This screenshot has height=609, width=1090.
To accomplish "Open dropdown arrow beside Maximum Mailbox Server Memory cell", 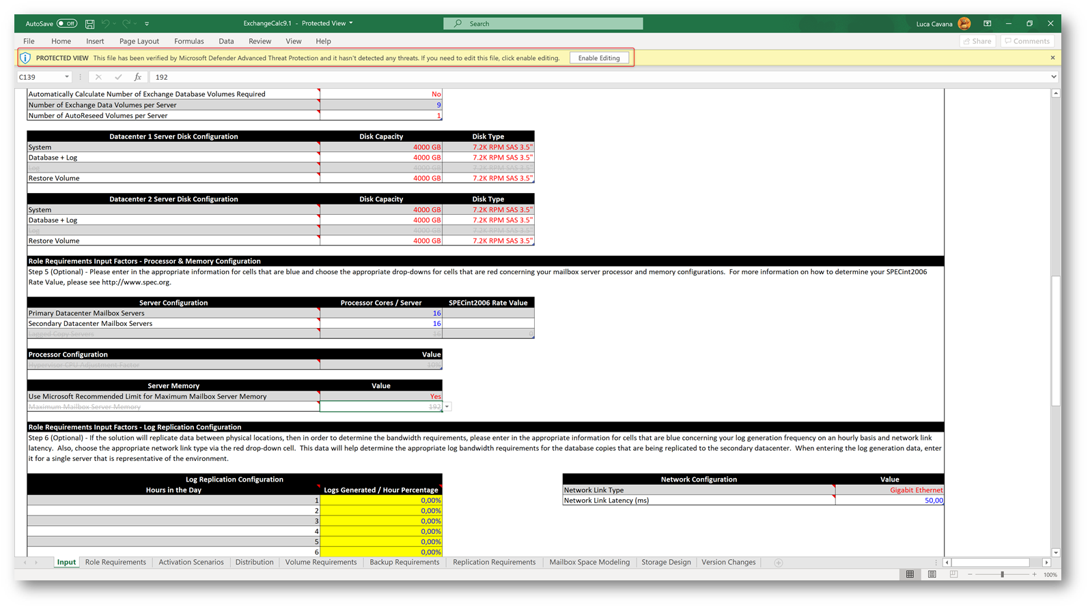I will click(x=447, y=407).
